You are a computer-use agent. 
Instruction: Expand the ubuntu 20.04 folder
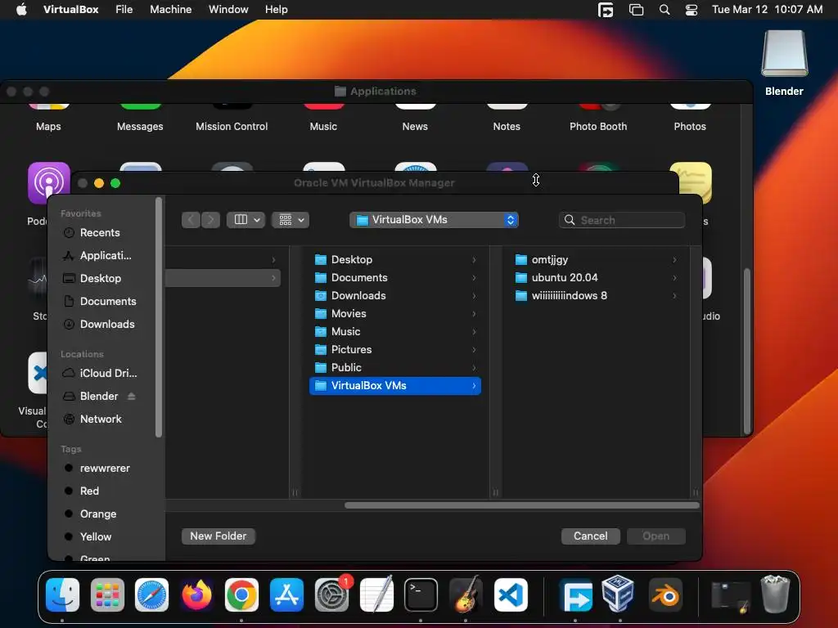pyautogui.click(x=674, y=278)
